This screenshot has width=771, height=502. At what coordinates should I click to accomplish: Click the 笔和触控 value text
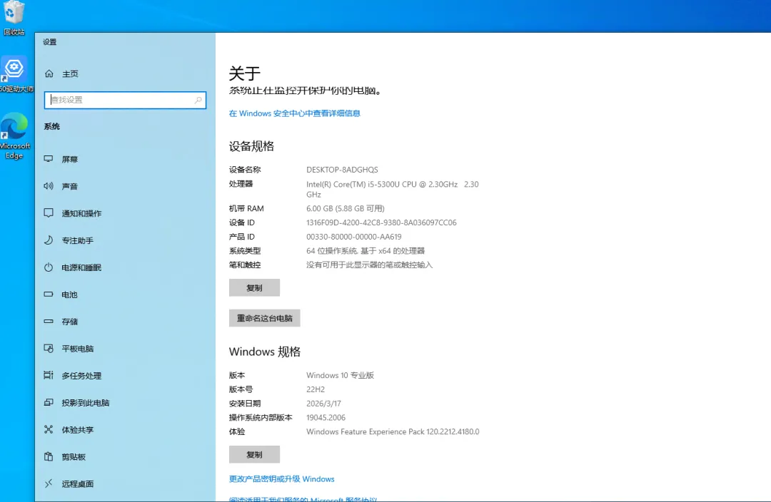coord(369,265)
